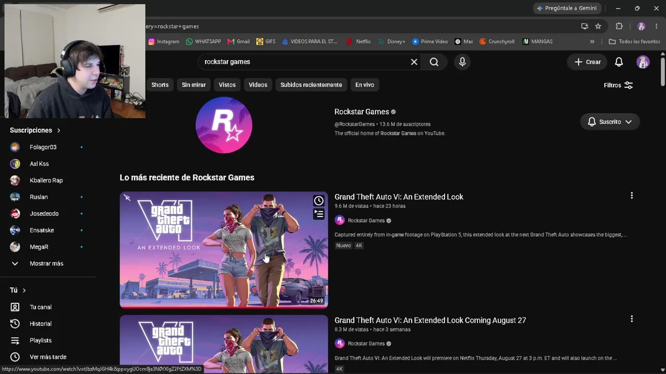Screen dimensions: 666x374
Task: Bookmark this page with the star icon
Action: pos(598,26)
